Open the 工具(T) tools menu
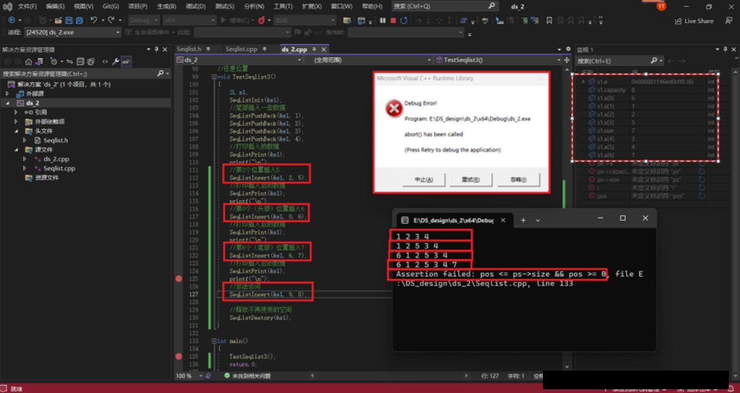The height and width of the screenshot is (393, 740). [283, 7]
